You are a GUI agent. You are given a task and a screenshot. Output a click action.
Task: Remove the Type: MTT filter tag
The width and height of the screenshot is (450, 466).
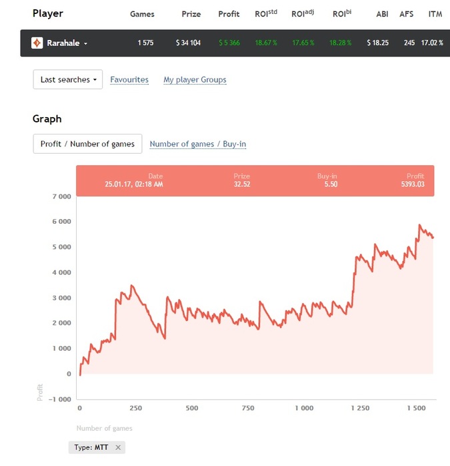[x=118, y=447]
